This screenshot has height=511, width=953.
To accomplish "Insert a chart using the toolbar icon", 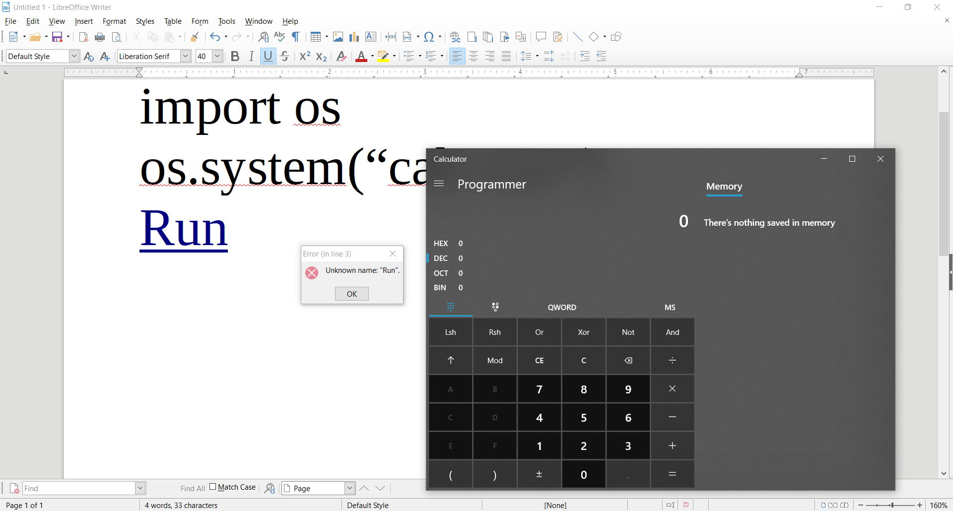I will coord(354,37).
